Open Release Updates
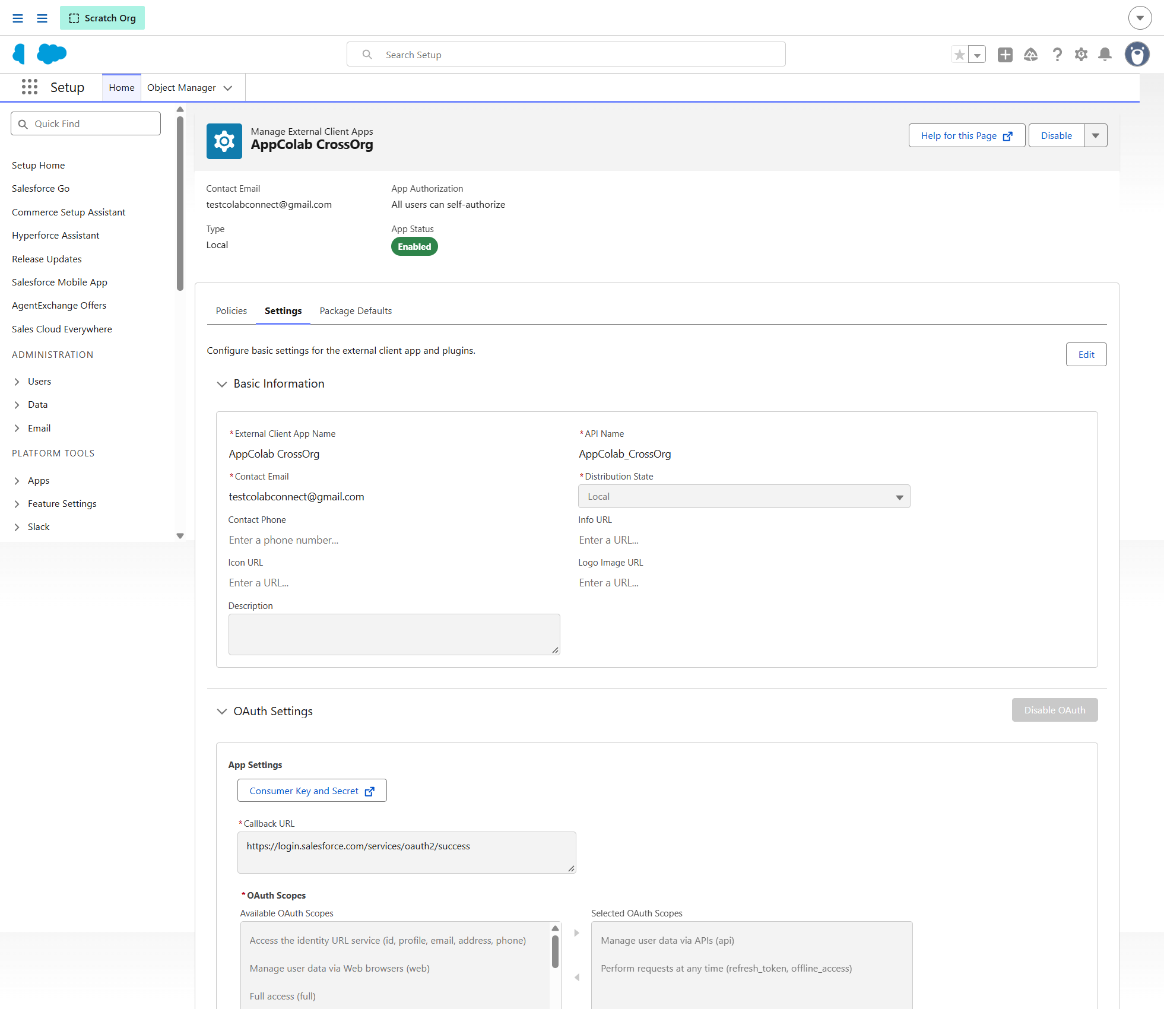 pos(47,259)
